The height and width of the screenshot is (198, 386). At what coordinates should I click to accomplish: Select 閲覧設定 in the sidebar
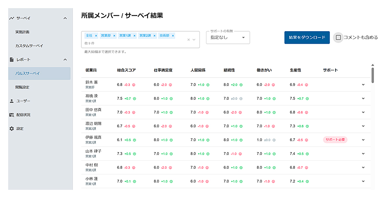(22, 87)
